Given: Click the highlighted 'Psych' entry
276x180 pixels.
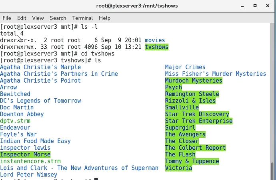Looking at the screenshot, I should [173, 87].
